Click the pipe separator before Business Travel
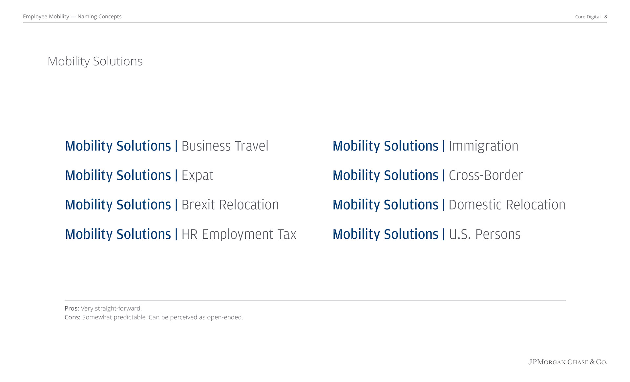Image resolution: width=630 pixels, height=382 pixels. click(176, 146)
